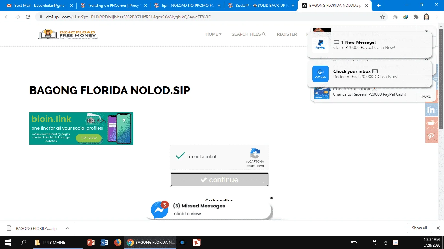Switch to SocksIP - SOLID BACK-UP tab
The height and width of the screenshot is (249, 444).
[x=261, y=6]
